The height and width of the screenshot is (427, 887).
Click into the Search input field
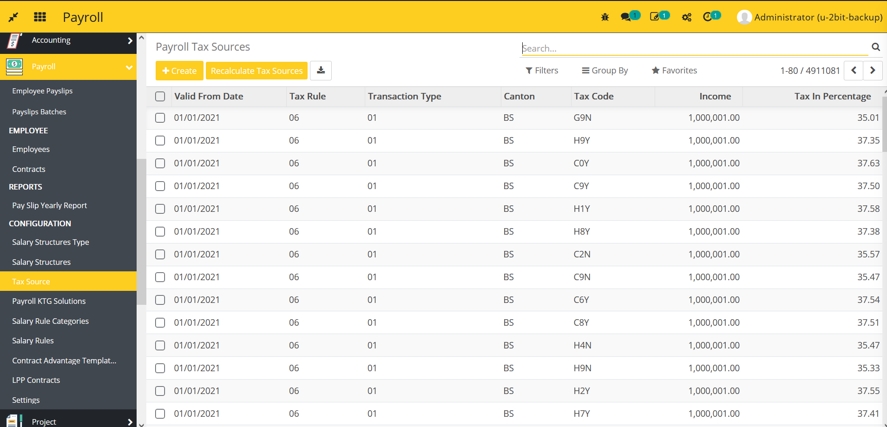[694, 48]
